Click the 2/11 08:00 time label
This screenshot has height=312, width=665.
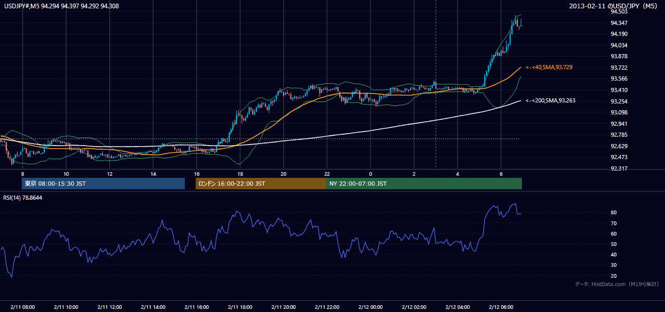click(x=22, y=307)
